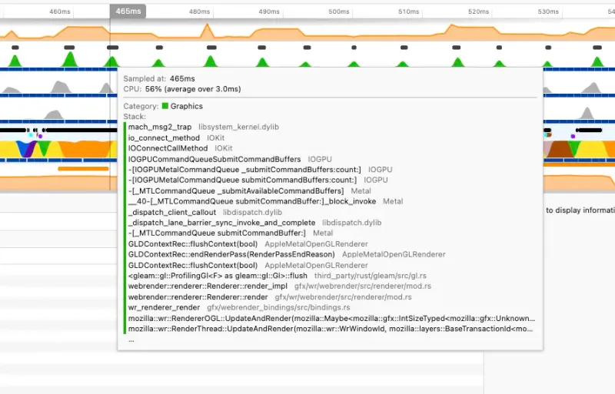
Task: Jump to the 520ms ruler label
Action: pyautogui.click(x=478, y=12)
